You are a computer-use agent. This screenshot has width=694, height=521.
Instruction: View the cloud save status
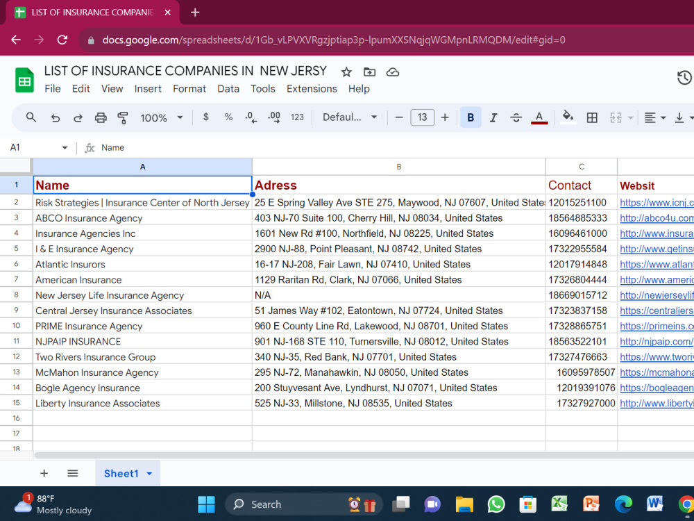click(x=393, y=72)
